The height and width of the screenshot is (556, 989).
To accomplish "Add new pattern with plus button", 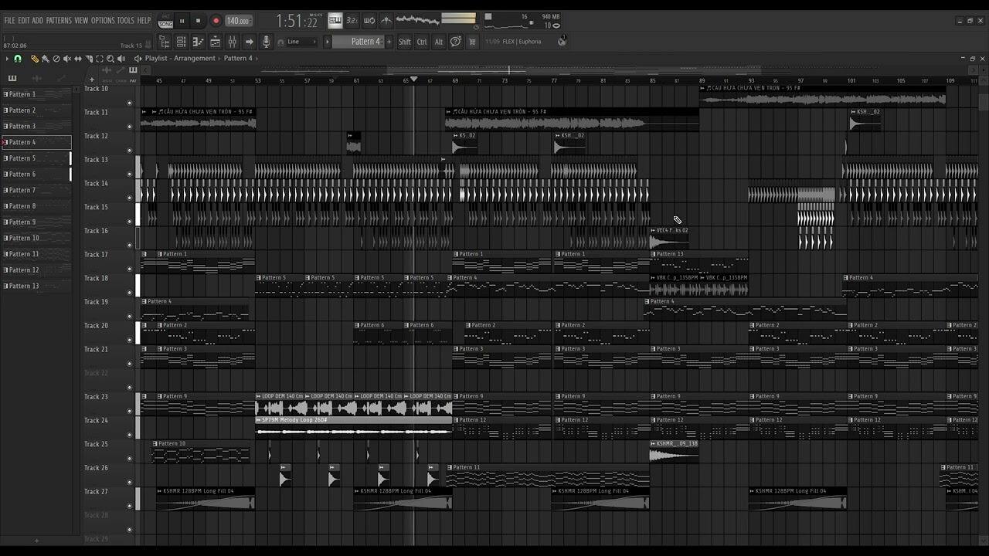I will [389, 42].
